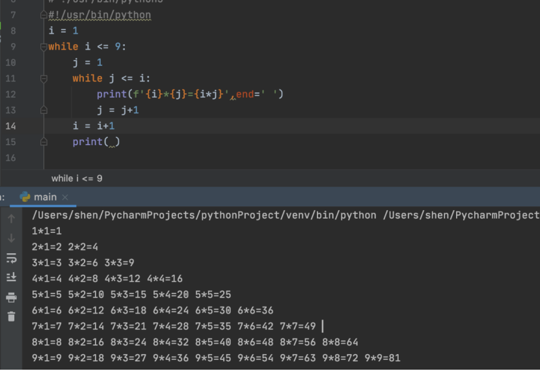Image resolution: width=540 pixels, height=371 pixels.
Task: Collapse the while i <= 9 block
Action: click(44, 47)
